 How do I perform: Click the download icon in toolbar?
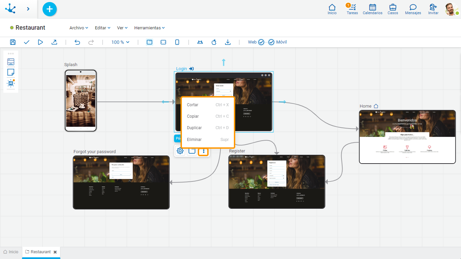click(228, 42)
